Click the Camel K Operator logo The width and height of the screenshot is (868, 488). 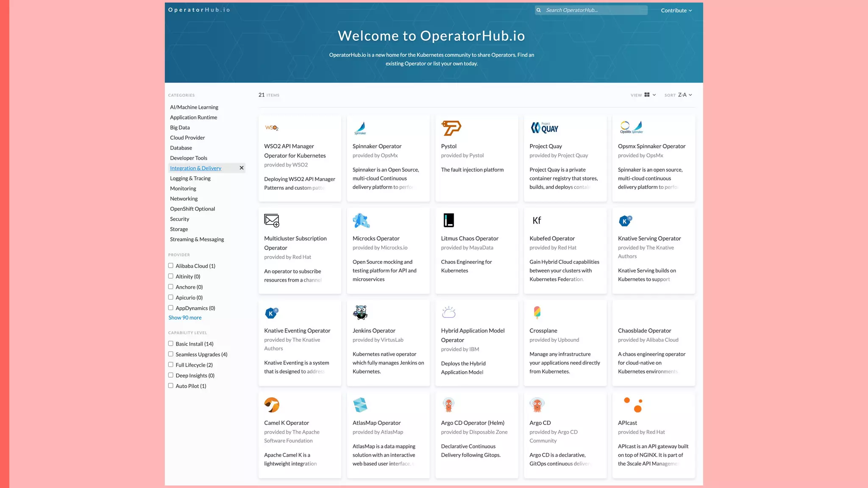tap(272, 405)
